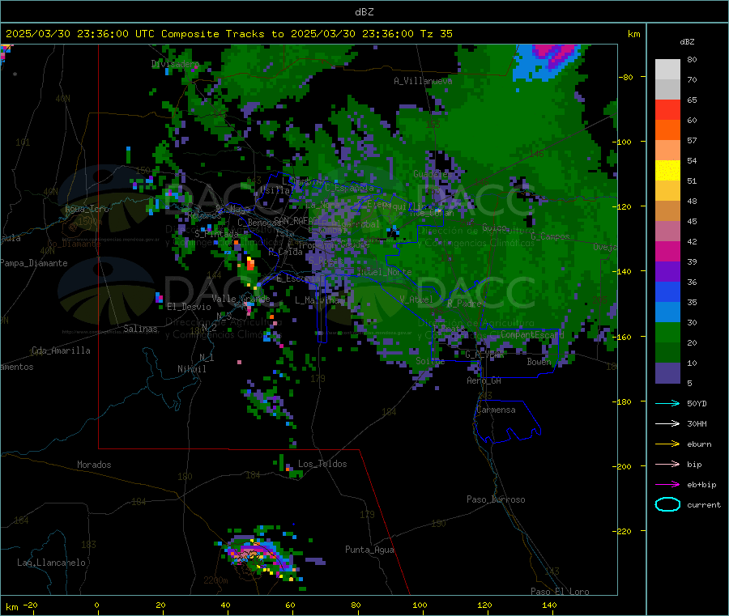This screenshot has height=616, width=729.
Task: Click the Salinas map label
Action: (x=140, y=329)
